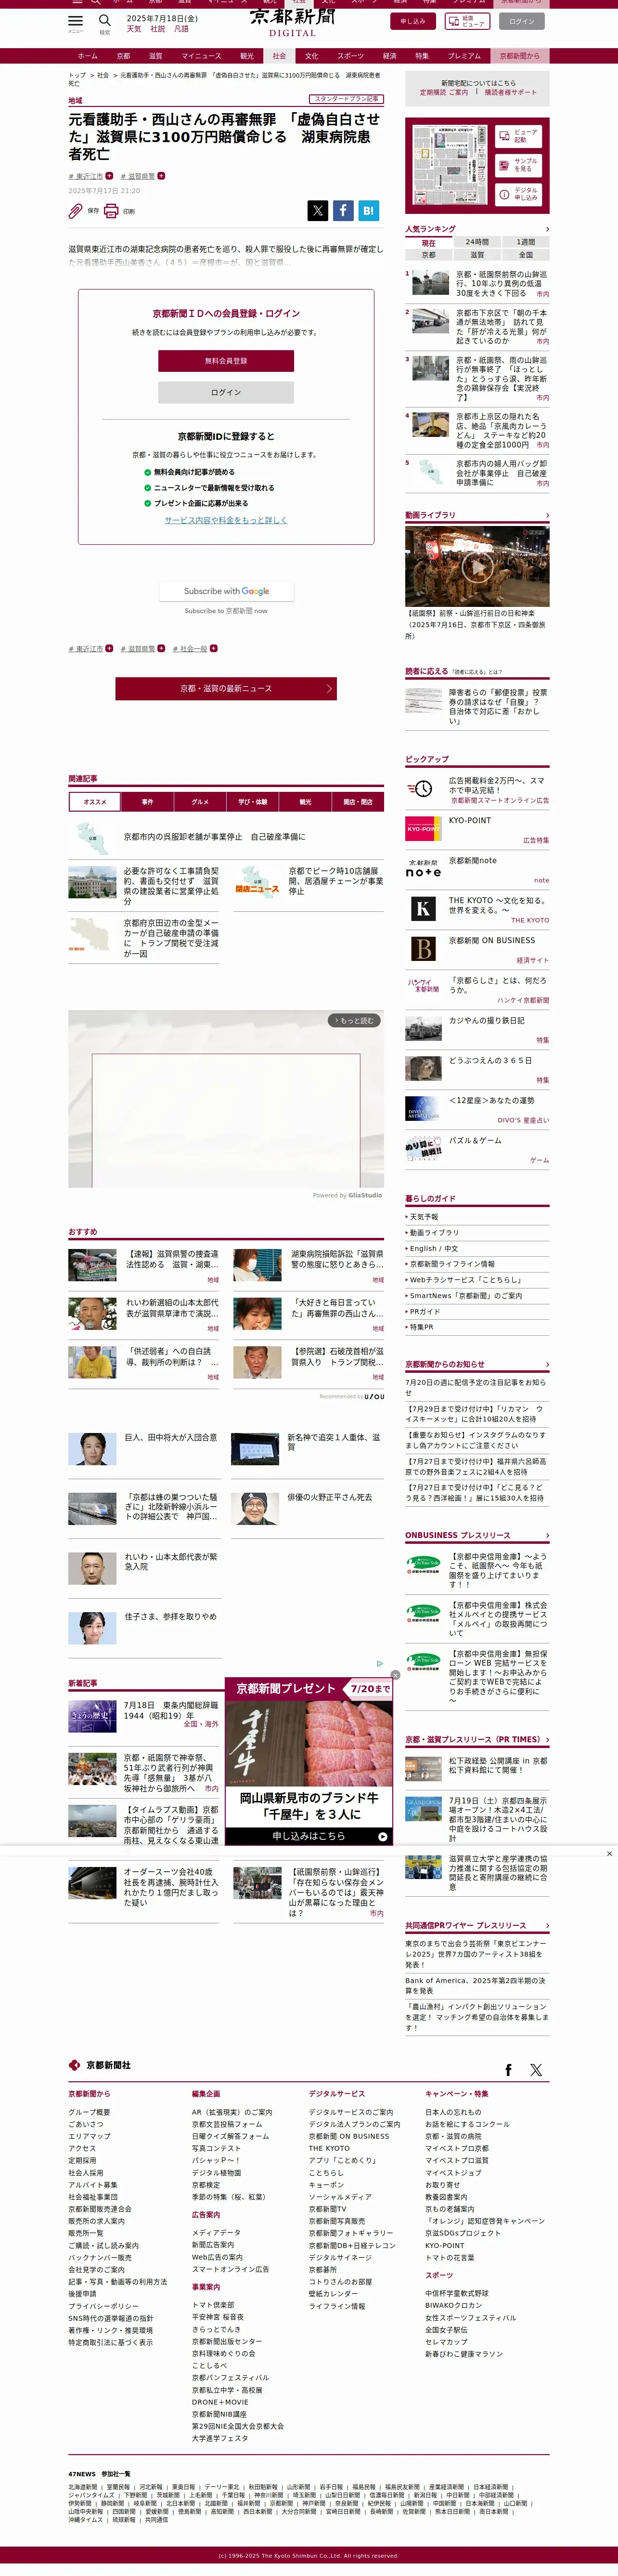
Task: Open THE KYOTO pickup K icon
Action: coord(423,908)
